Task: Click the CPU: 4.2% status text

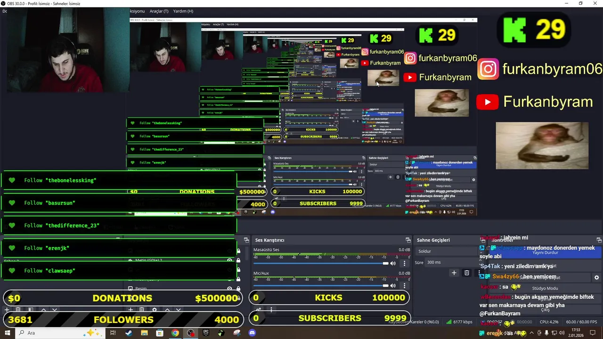Action: pos(549,322)
